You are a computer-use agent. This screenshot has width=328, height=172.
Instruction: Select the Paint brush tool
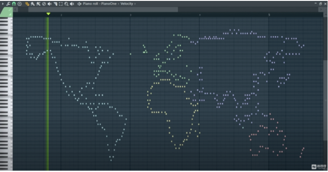click(33, 4)
